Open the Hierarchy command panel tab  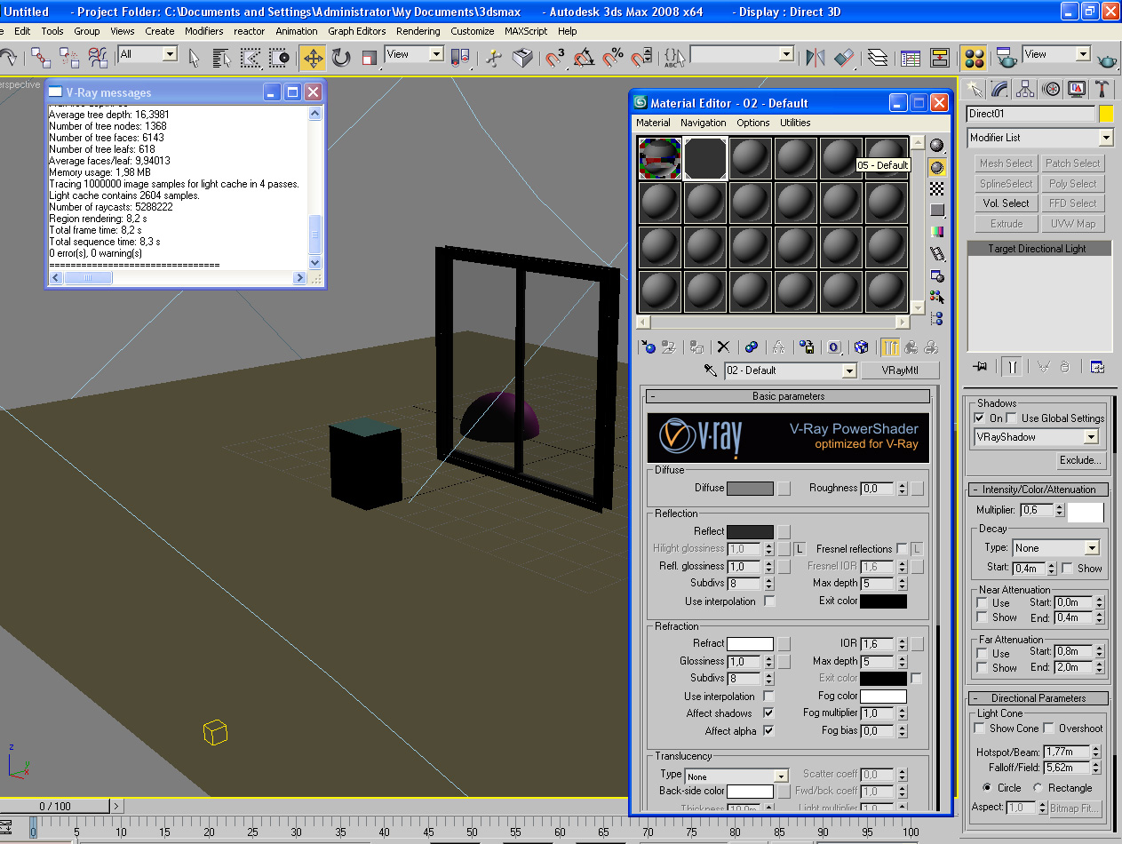coord(1025,89)
